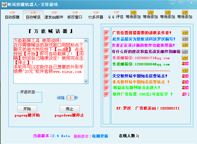
Task: Click the last 等待添加 VIP tab
Action: (185, 15)
